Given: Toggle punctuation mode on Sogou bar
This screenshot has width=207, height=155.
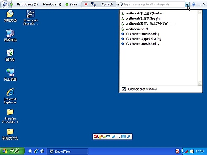Looking at the screenshot, I should tap(118, 136).
